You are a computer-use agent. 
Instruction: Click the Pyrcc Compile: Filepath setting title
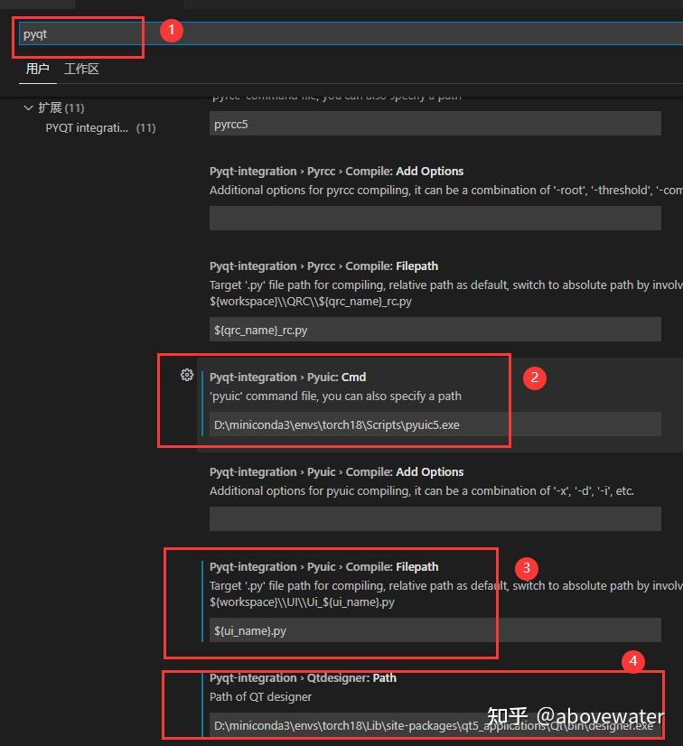point(323,266)
